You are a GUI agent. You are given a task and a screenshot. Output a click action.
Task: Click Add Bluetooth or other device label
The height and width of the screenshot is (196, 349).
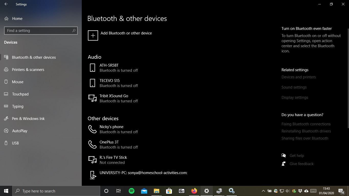(x=126, y=33)
